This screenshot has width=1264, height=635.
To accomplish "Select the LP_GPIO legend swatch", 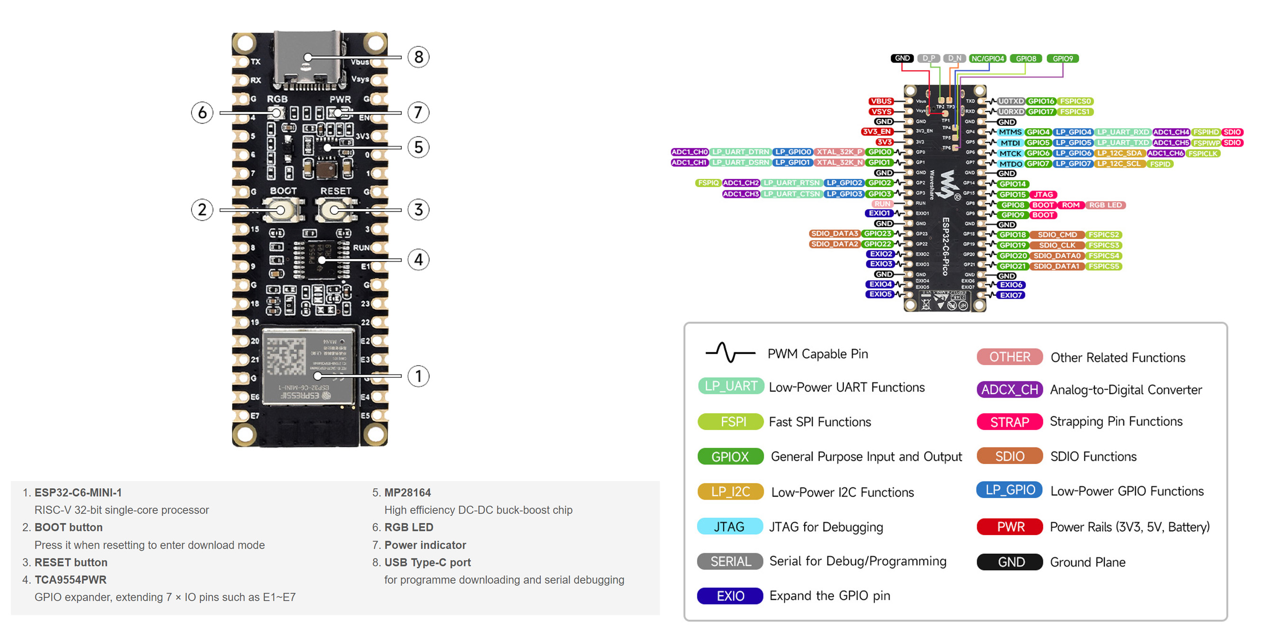I will pos(1010,490).
